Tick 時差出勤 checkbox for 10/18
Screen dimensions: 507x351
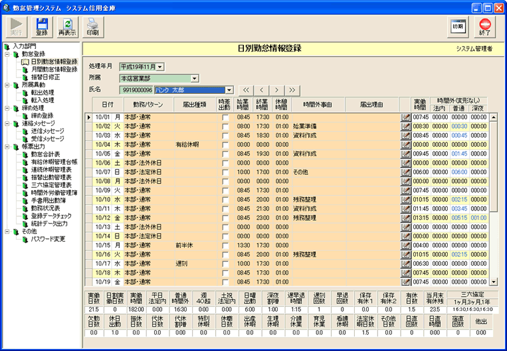coord(225,273)
